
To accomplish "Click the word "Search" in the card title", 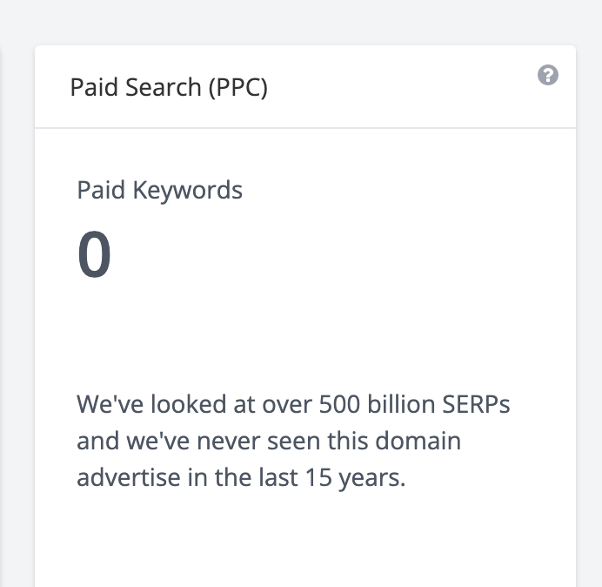I will (x=161, y=88).
